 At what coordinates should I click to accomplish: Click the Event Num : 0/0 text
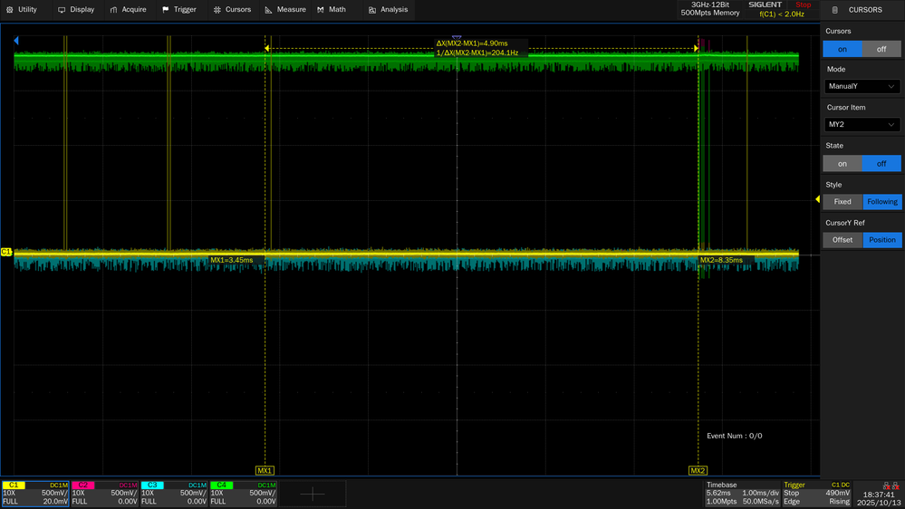[734, 436]
